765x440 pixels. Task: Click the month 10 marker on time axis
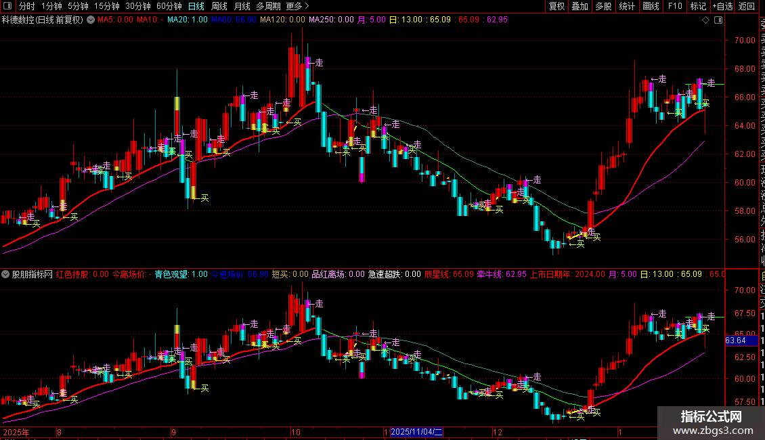[x=296, y=432]
